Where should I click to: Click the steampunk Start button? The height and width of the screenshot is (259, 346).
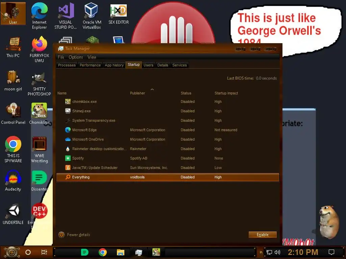point(11,252)
